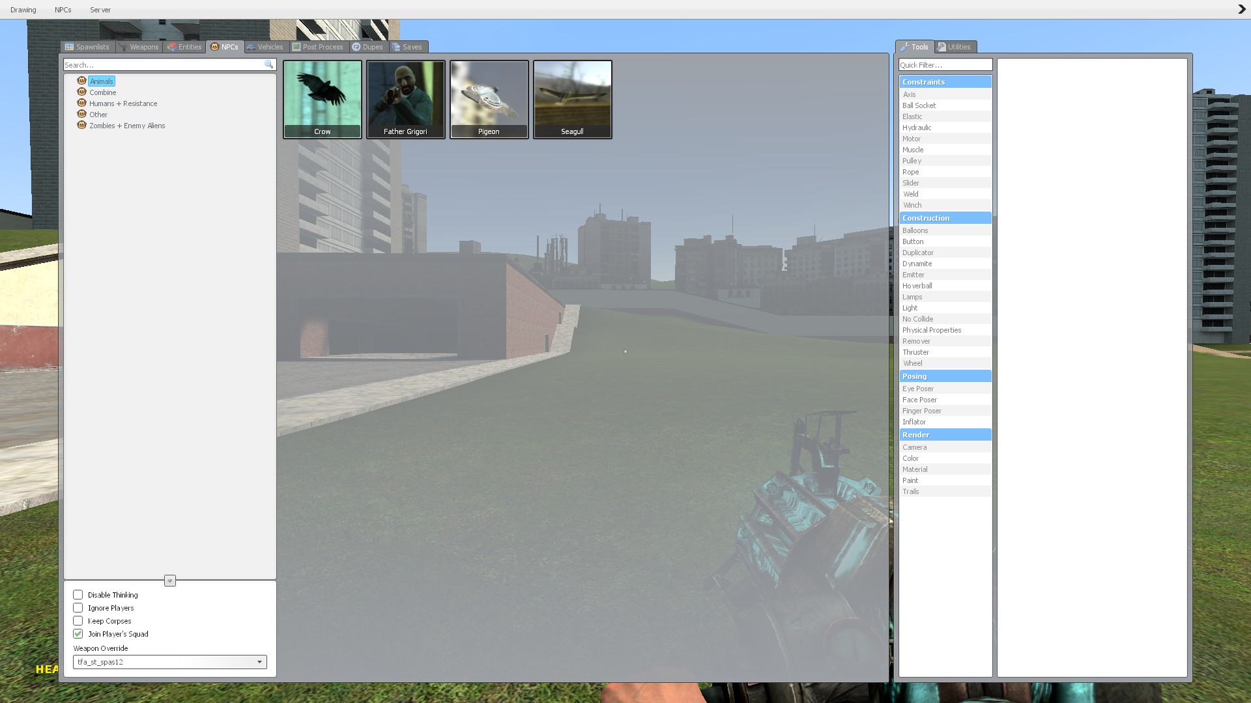Go to the Dupes tab
1251x703 pixels.
click(x=368, y=47)
